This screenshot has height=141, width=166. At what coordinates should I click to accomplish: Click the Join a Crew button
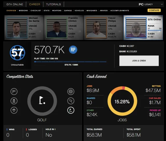coord(139,61)
